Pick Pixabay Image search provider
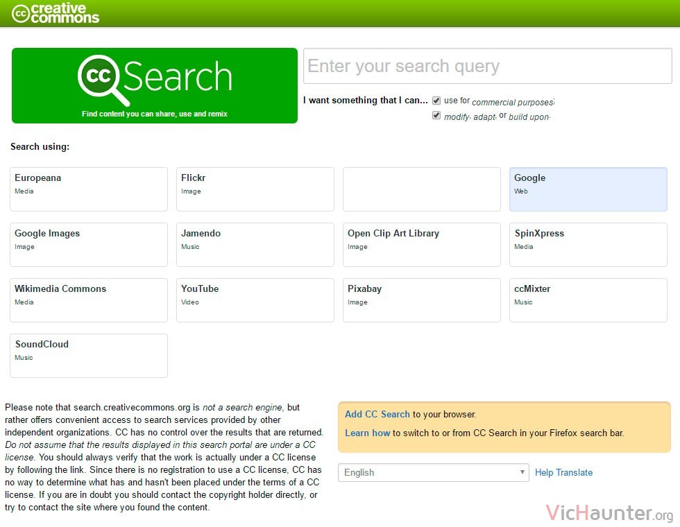This screenshot has height=527, width=680. click(422, 300)
